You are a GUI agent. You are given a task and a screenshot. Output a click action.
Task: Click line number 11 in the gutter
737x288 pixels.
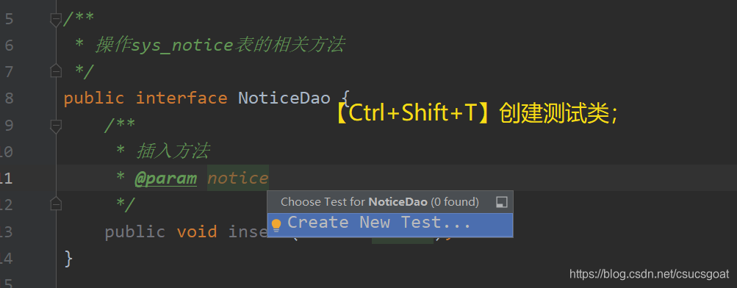7,179
